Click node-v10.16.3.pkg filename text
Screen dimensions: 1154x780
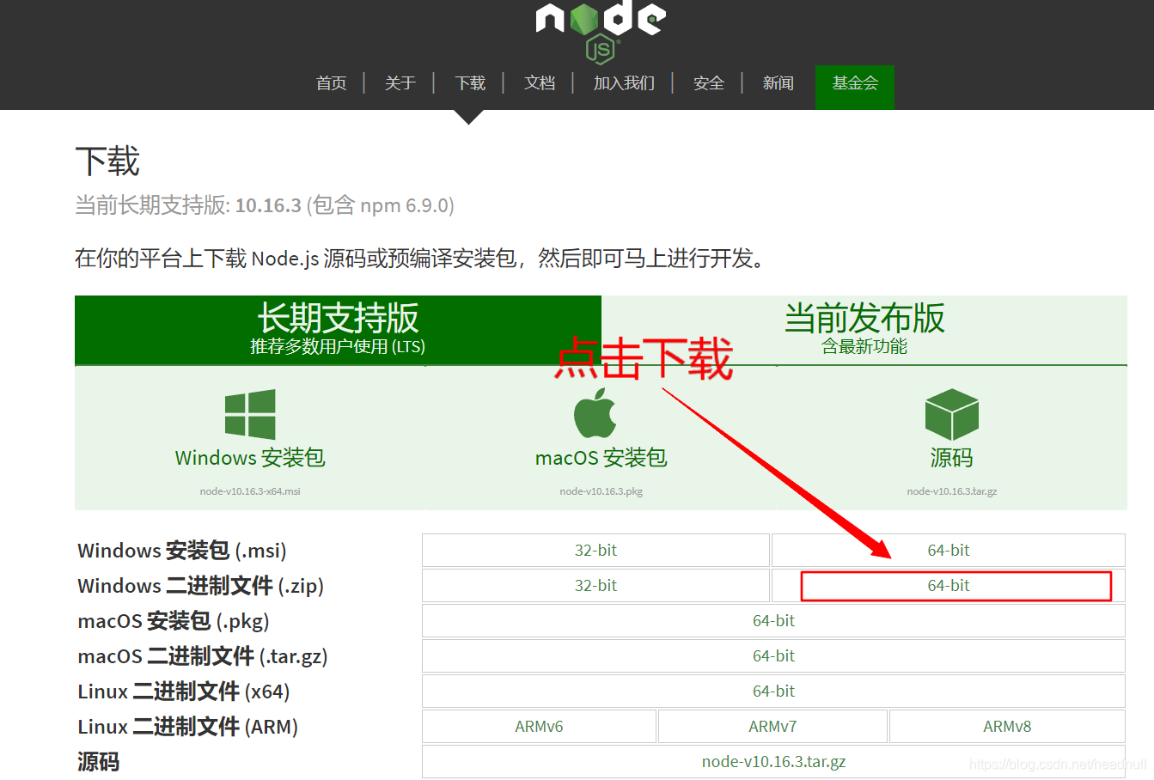pyautogui.click(x=601, y=491)
